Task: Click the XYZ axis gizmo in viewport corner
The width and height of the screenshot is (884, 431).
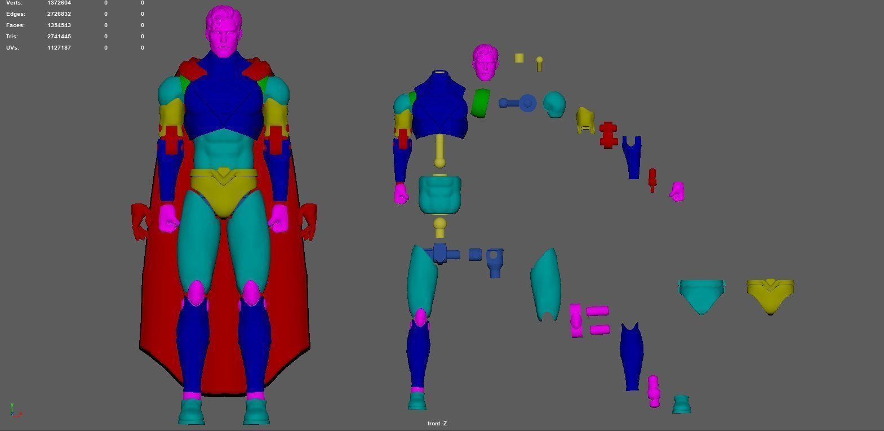Action: (15, 410)
